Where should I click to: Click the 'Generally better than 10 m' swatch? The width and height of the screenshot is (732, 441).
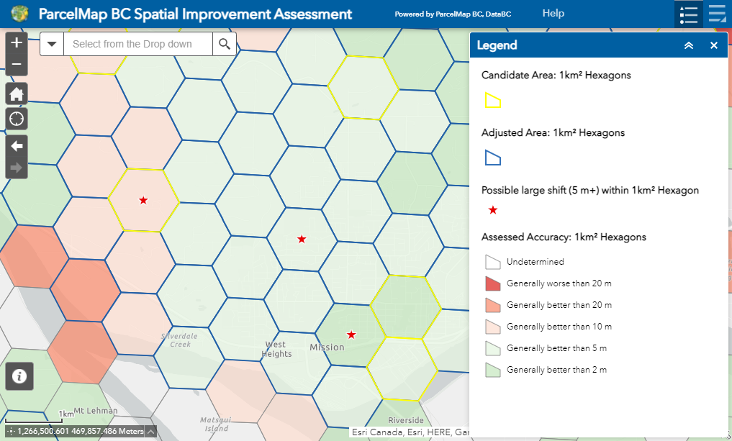(493, 327)
